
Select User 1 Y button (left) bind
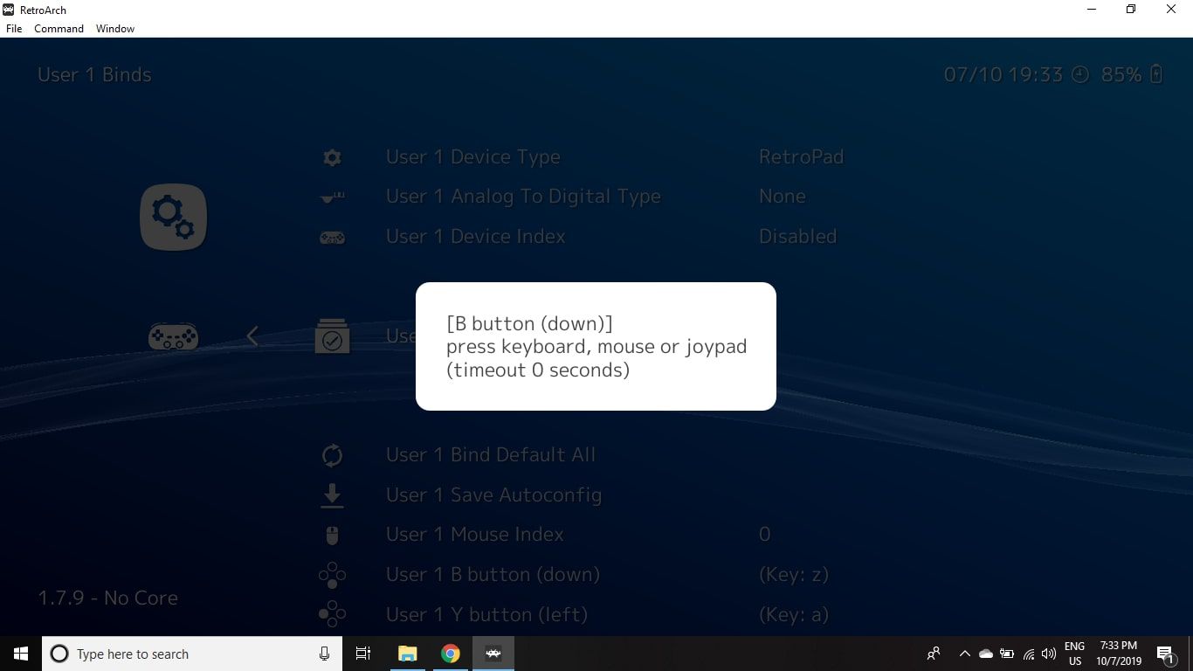(486, 614)
